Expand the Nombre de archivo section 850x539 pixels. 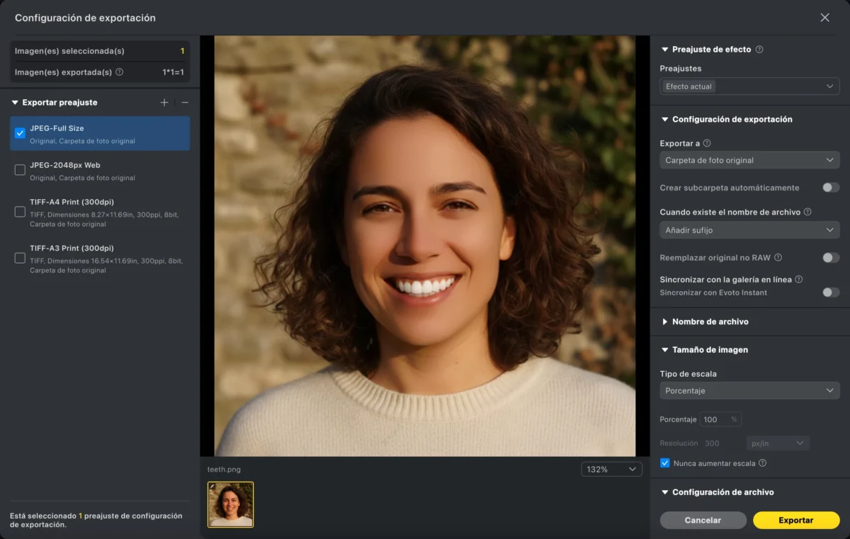(x=710, y=322)
